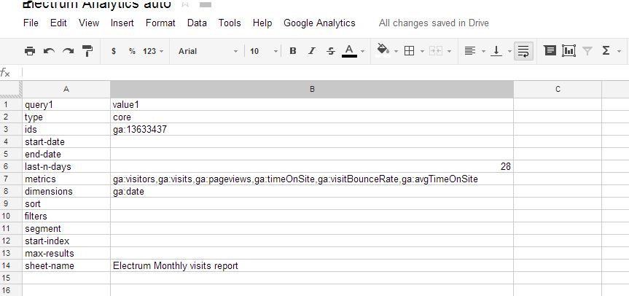Insert a chart
The image size is (629, 296).
(569, 50)
